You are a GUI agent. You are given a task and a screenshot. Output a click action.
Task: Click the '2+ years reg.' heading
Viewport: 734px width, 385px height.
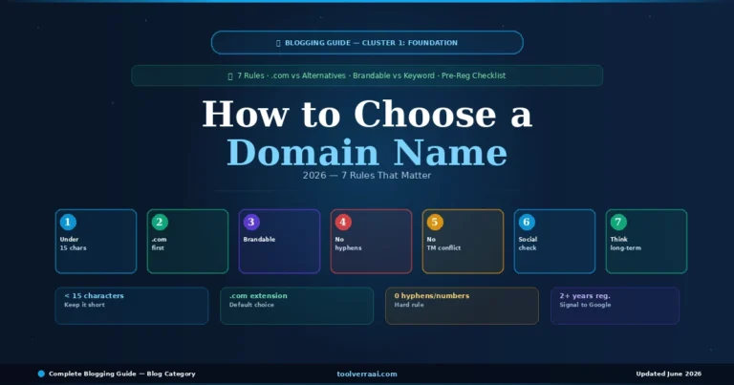[x=585, y=296]
